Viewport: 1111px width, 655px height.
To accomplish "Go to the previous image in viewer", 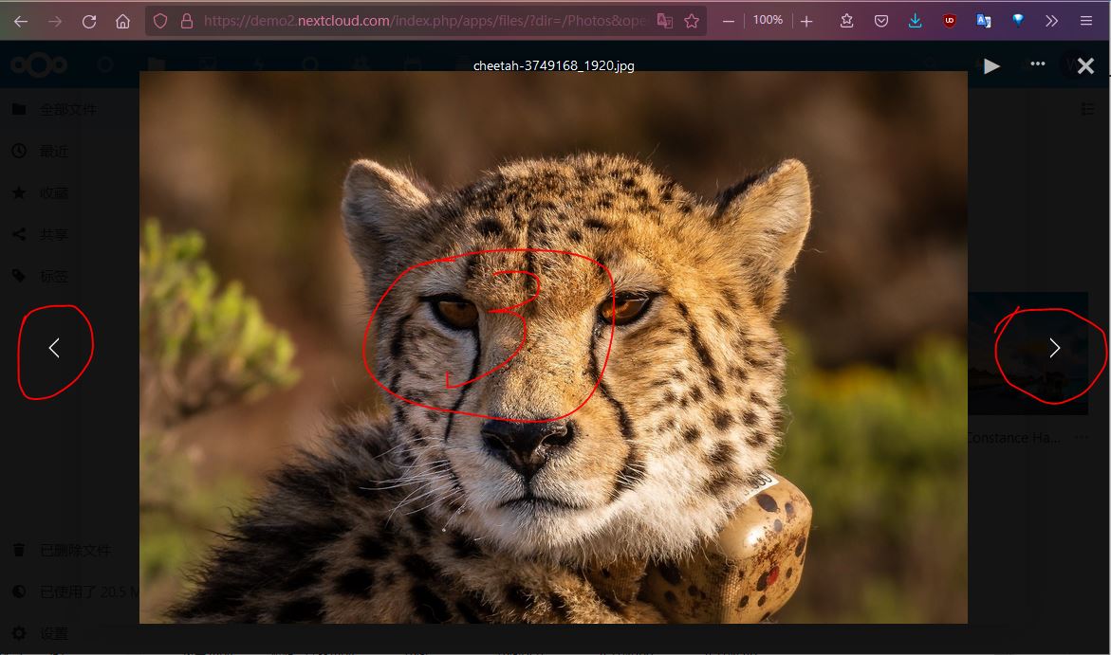I will coord(54,349).
